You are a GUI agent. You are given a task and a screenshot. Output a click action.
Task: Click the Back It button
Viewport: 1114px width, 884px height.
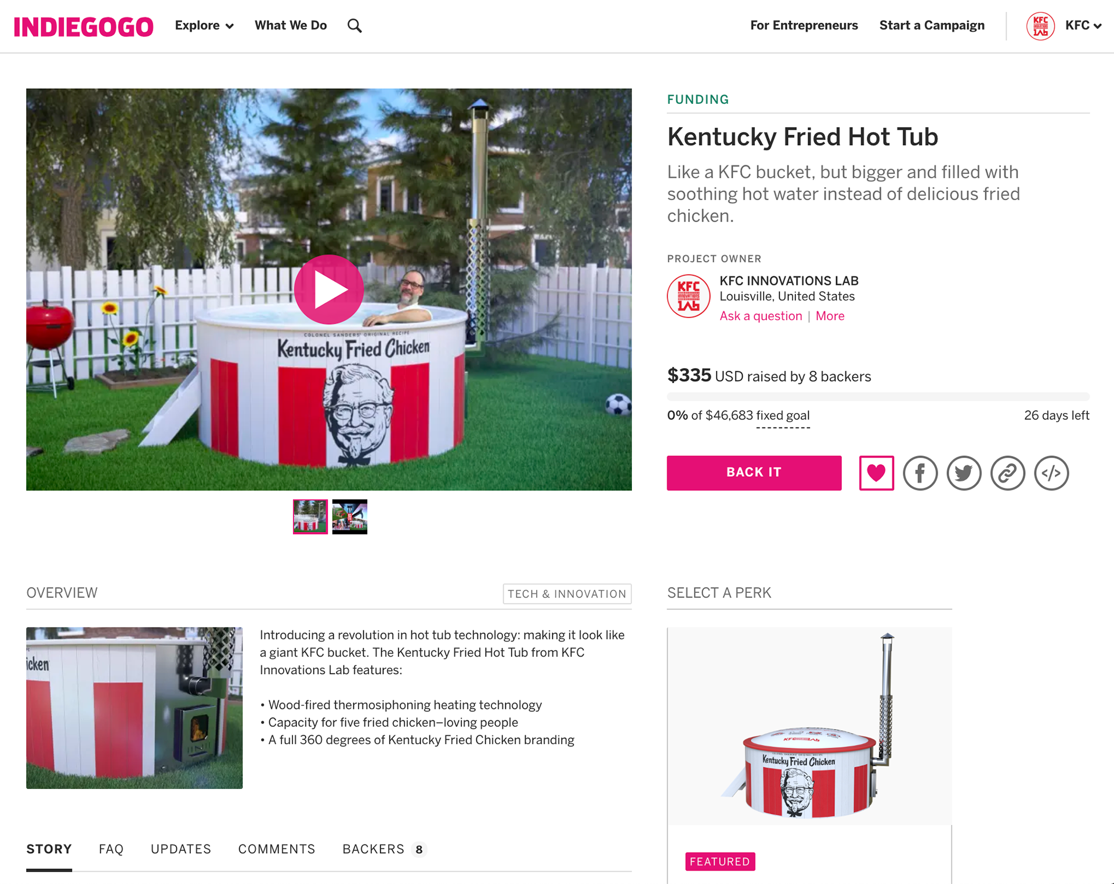[754, 473]
